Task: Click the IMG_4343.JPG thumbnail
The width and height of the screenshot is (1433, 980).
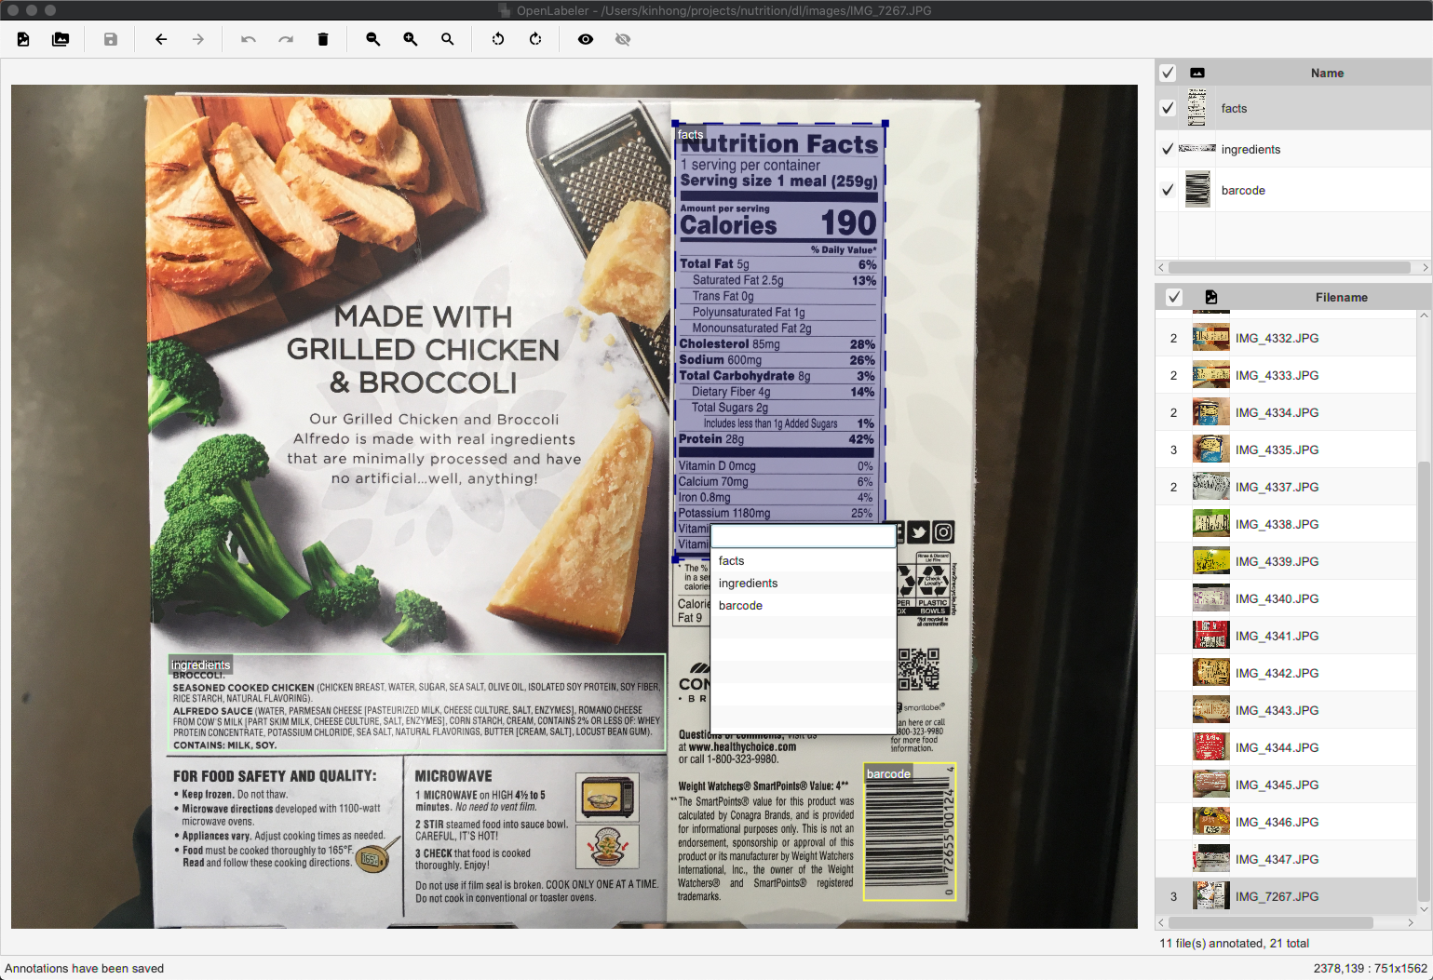Action: click(x=1211, y=710)
